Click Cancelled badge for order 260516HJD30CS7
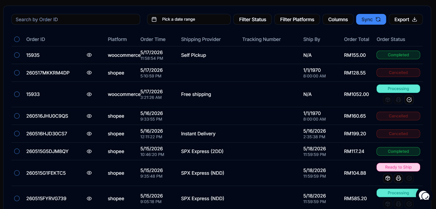Viewport: 436px width, 209px height. 398,134
